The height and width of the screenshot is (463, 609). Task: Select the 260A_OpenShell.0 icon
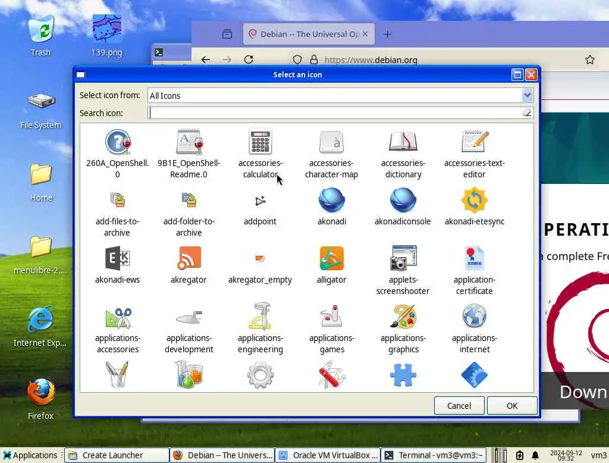coord(118,142)
